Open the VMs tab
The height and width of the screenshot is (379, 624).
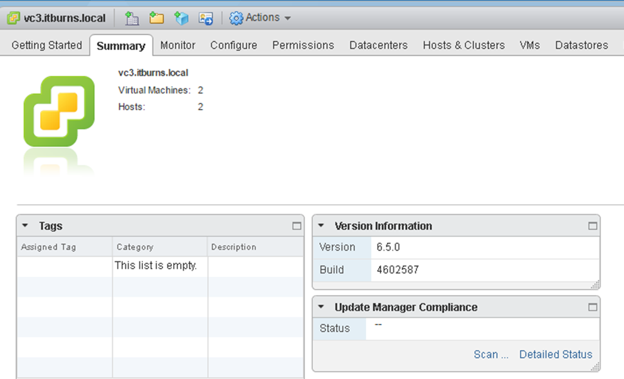coord(530,45)
